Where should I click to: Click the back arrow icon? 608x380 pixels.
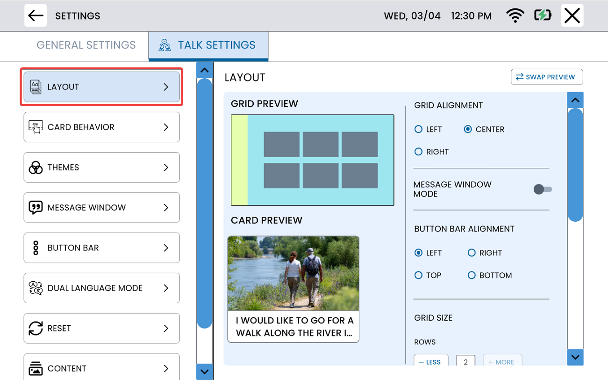point(36,15)
